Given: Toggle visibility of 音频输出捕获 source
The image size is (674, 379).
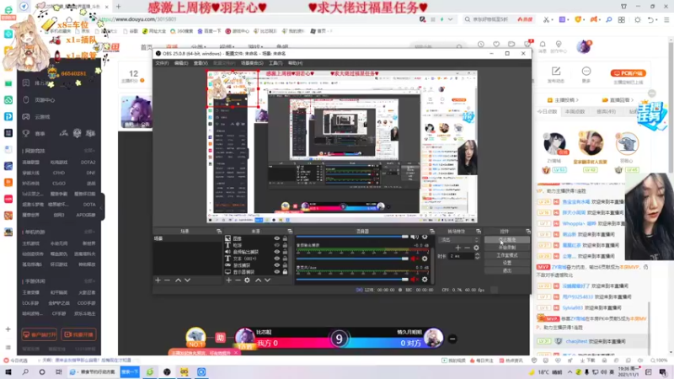Looking at the screenshot, I should tap(277, 252).
